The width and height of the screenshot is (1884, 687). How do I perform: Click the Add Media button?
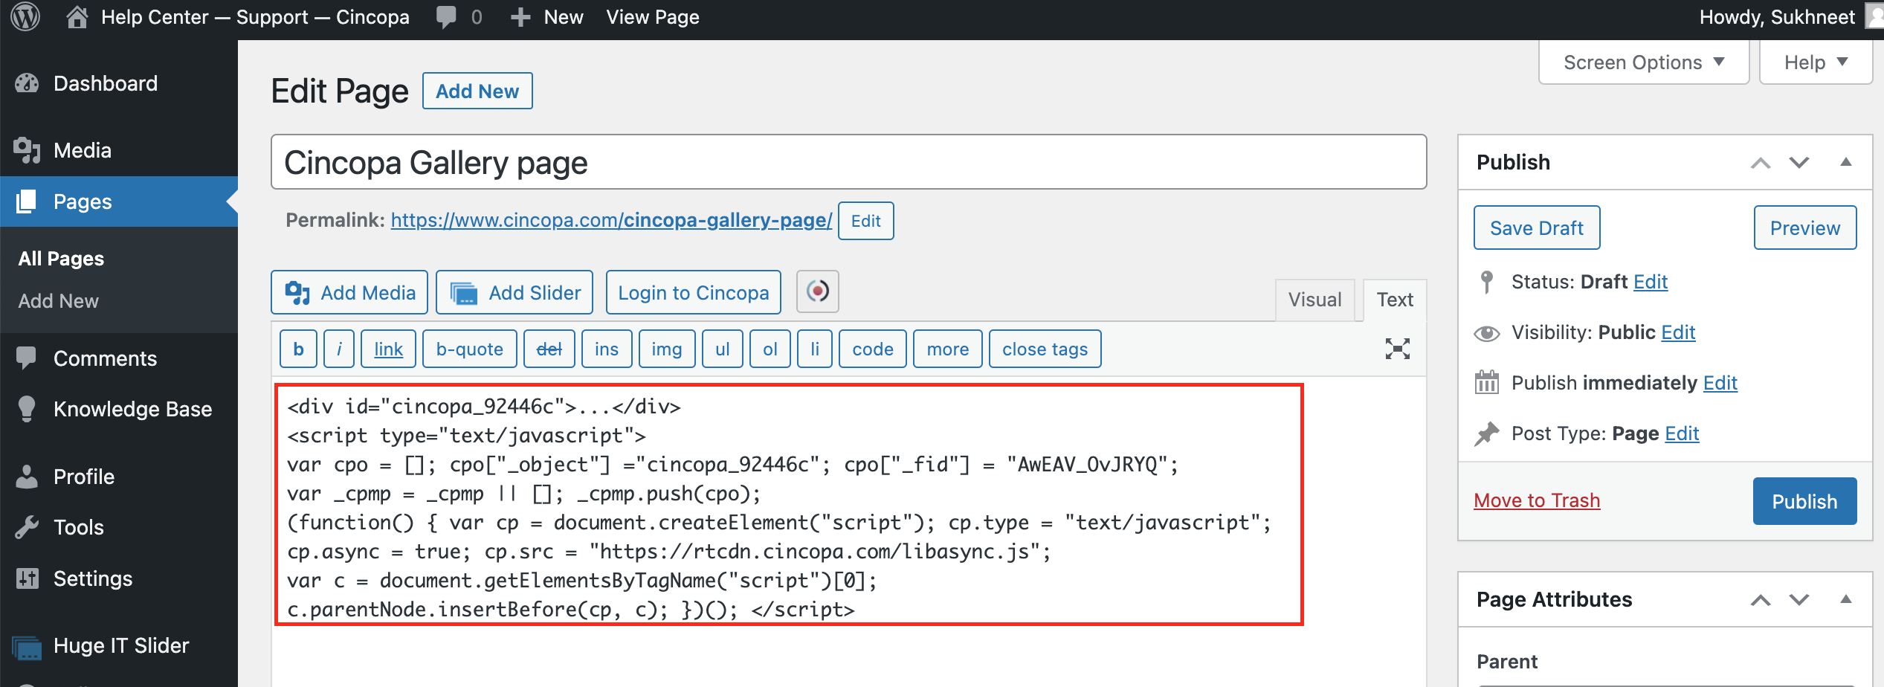349,292
